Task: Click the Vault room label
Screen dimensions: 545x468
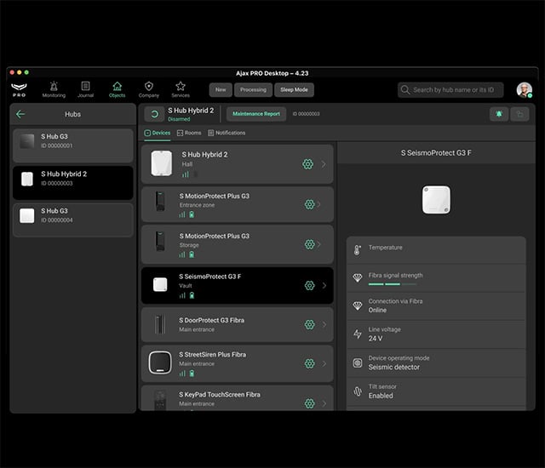Action: [186, 286]
